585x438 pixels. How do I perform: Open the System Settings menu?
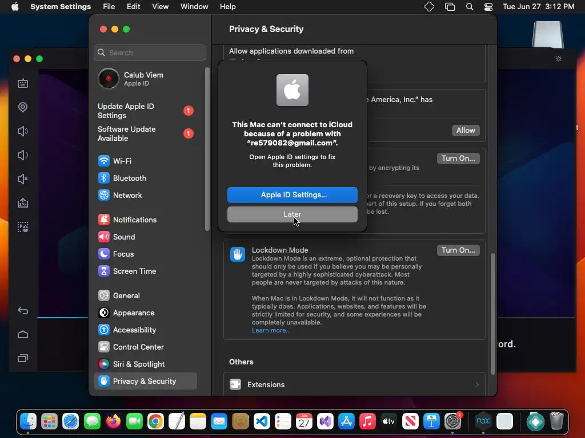pos(61,7)
